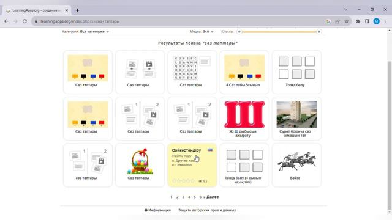The image size is (392, 220).
Task: Click the left handle of Классы slider
Action: (x=239, y=31)
